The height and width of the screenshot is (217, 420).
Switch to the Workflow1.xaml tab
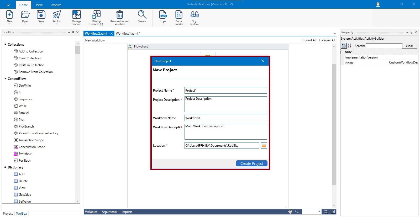tap(128, 34)
